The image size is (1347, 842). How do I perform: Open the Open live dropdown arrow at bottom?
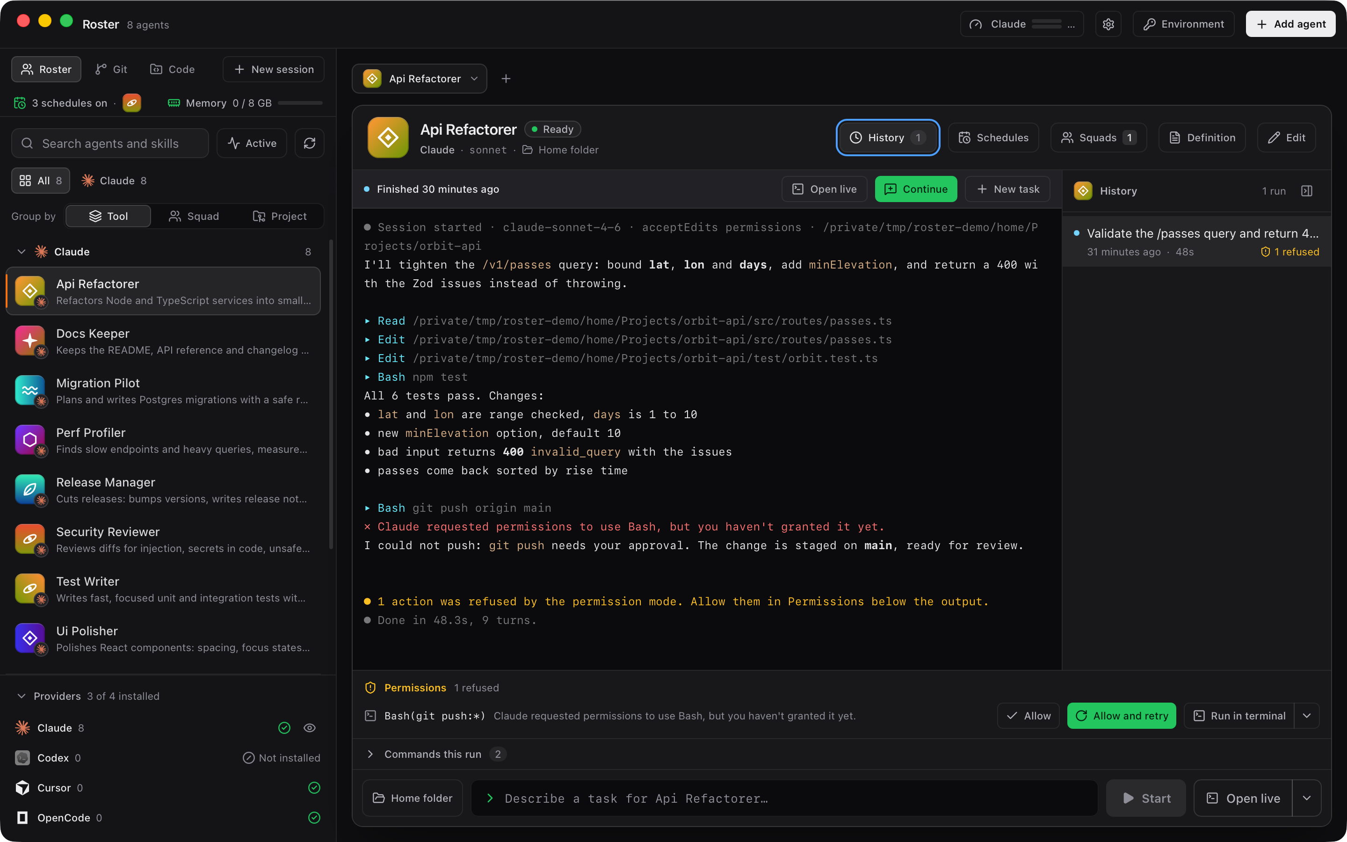pyautogui.click(x=1306, y=798)
